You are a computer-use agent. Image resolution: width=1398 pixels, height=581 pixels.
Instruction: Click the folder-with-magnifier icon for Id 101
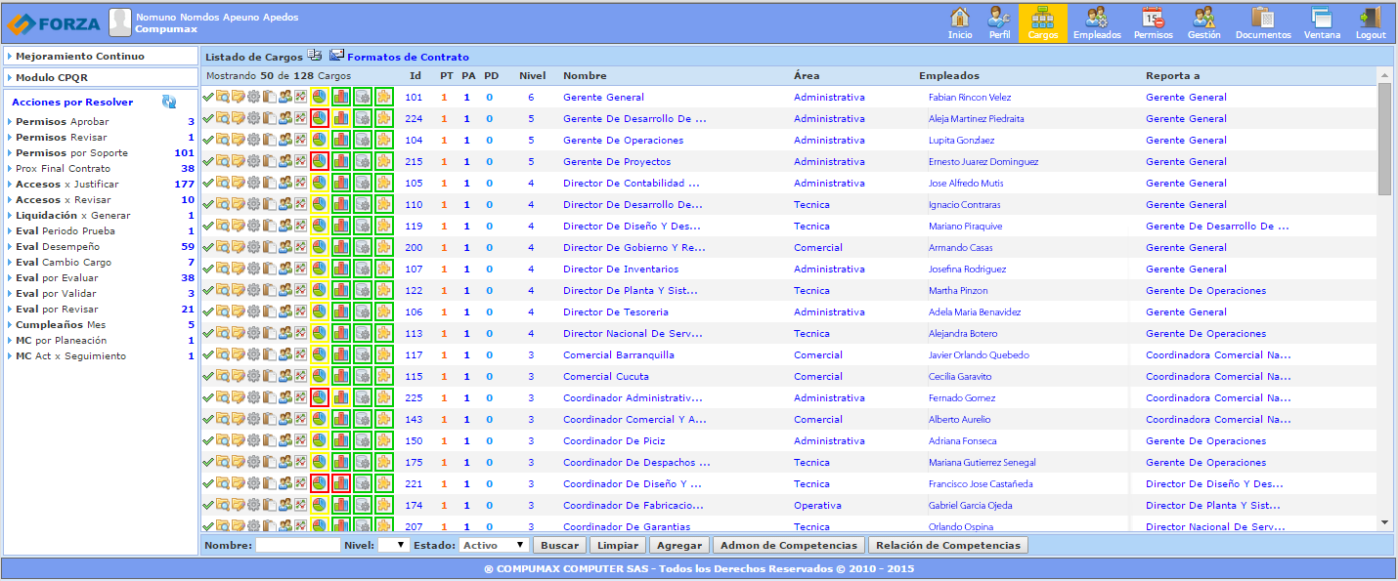pyautogui.click(x=223, y=97)
